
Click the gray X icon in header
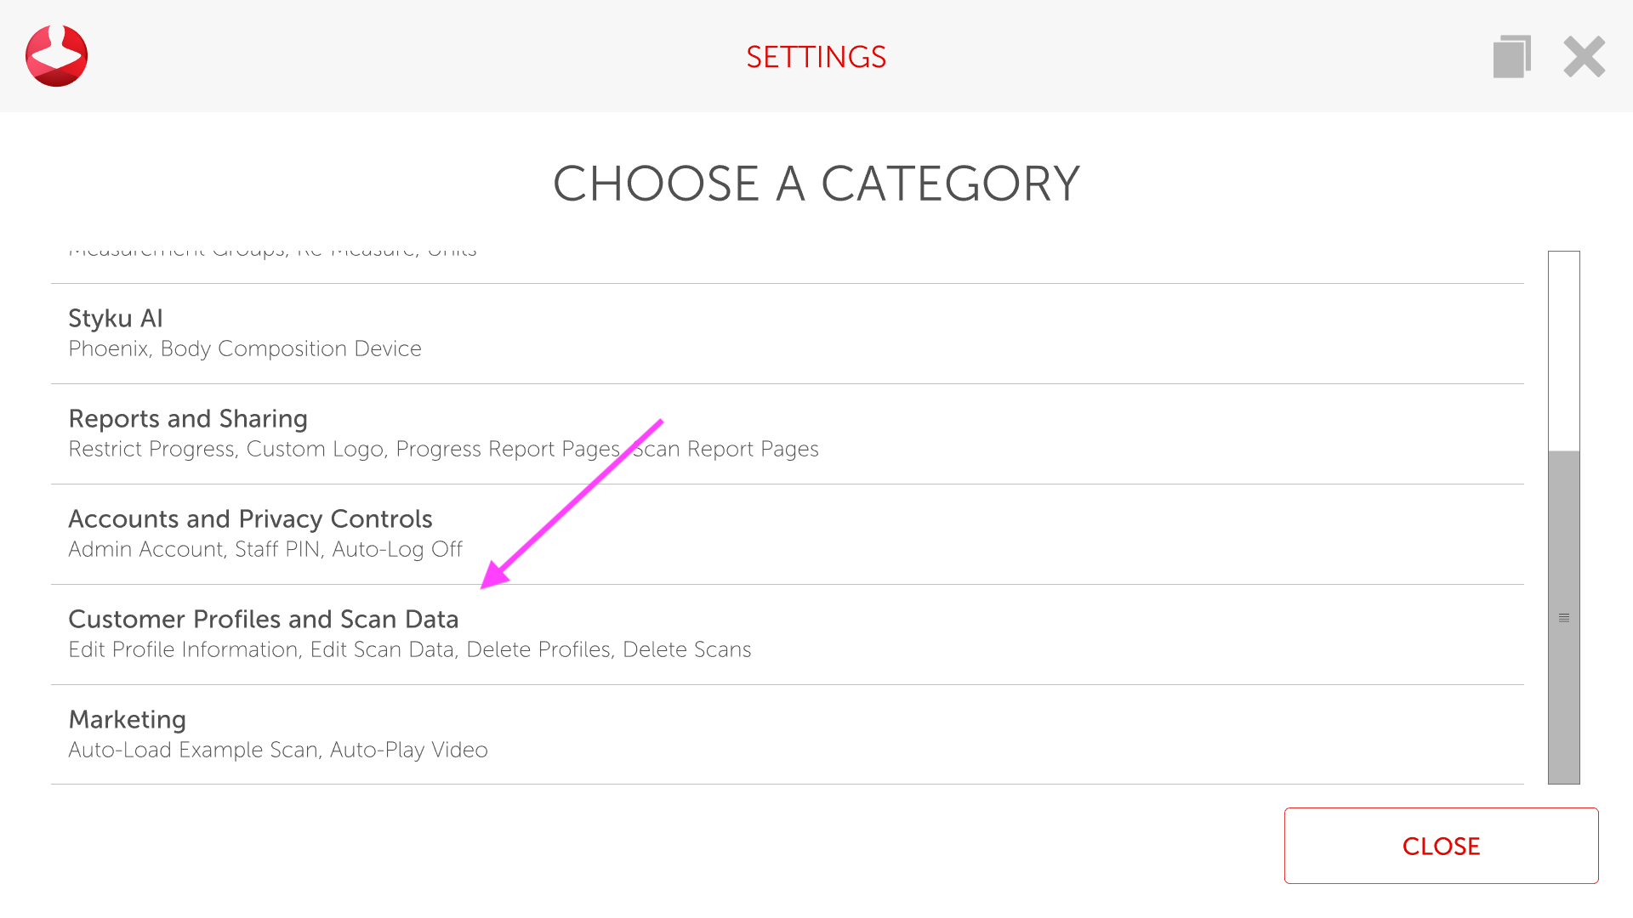(x=1584, y=57)
